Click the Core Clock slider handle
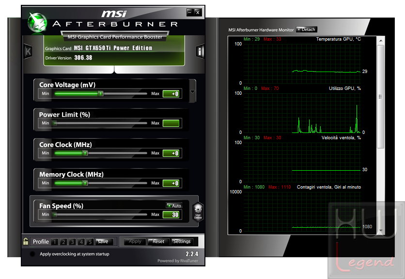The width and height of the screenshot is (405, 279). [x=85, y=153]
